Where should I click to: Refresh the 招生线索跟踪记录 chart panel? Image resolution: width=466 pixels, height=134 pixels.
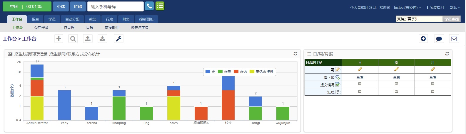pos(295,54)
